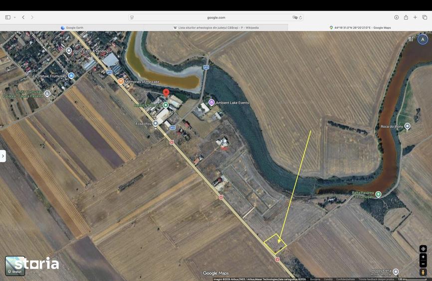This screenshot has width=432, height=281.
Task: Open the Balta Pasarea 3 Frumusani marker
Action: pos(379,194)
